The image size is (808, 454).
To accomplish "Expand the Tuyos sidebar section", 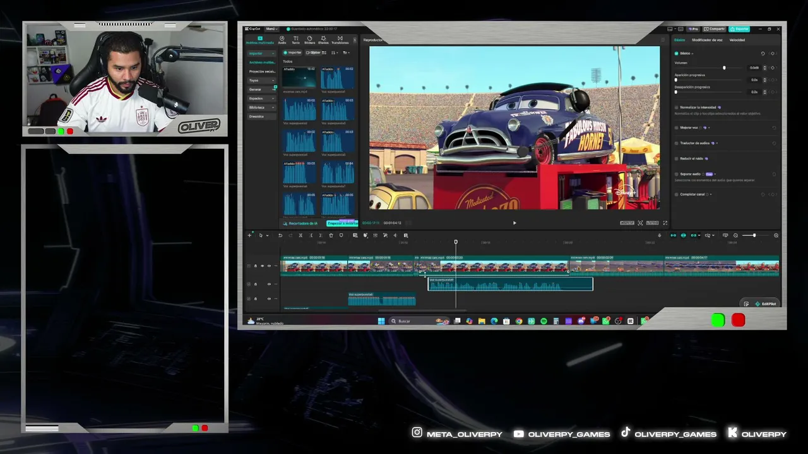I will point(261,80).
